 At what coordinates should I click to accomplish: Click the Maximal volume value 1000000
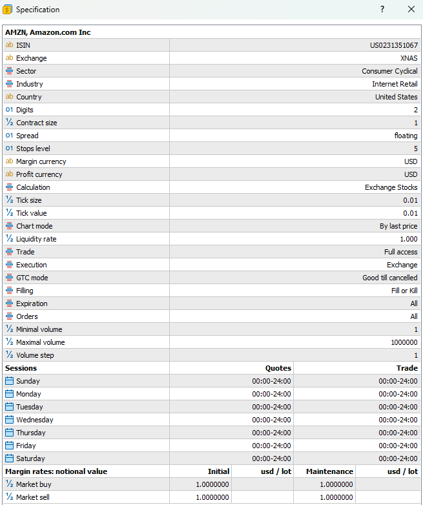click(x=404, y=342)
